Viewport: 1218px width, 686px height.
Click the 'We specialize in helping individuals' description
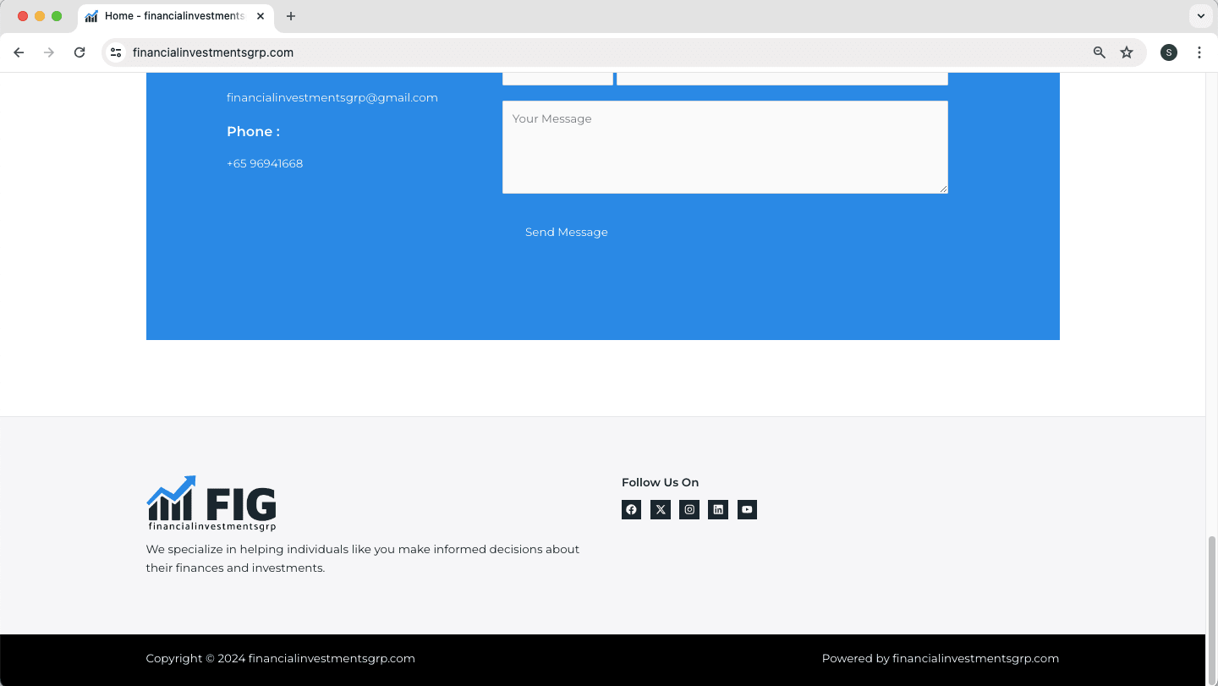tap(363, 558)
